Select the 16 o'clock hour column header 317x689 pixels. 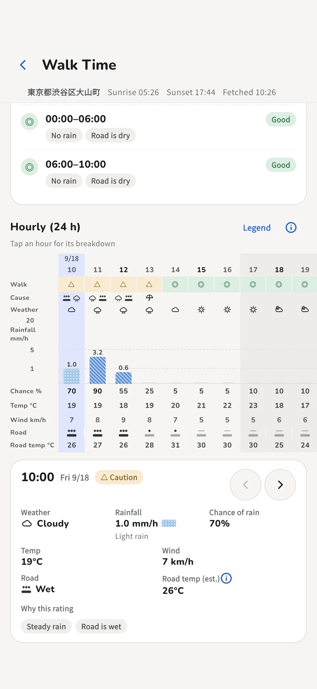tap(227, 269)
